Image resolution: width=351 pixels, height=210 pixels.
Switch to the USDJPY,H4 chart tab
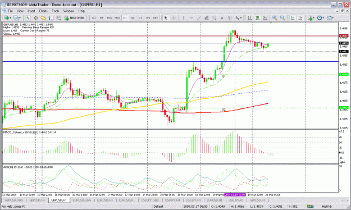(172, 200)
